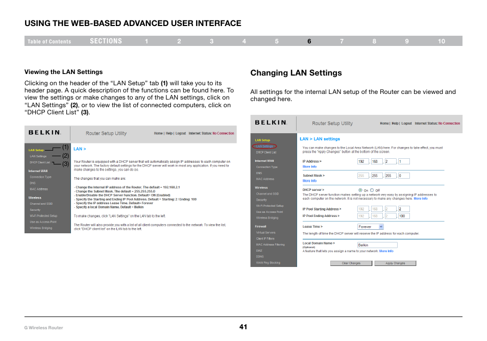Open Client IP Filters under Firewall

click(x=265, y=238)
